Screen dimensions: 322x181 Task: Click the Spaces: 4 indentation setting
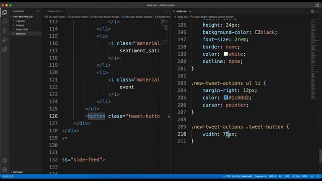tap(261, 176)
